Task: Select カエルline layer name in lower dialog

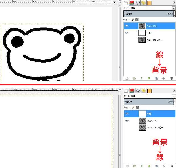Action: 152,121
